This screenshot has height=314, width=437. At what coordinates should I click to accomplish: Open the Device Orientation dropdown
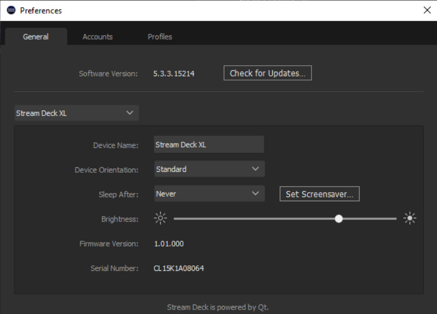tap(209, 169)
